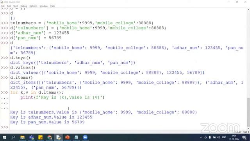Open the Zoom app from taskbar

pyautogui.click(x=85, y=137)
